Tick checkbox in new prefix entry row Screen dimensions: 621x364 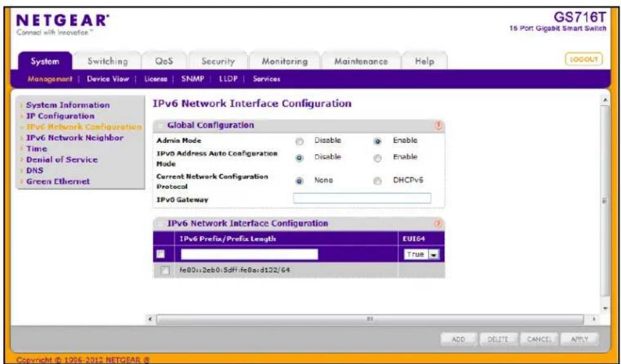point(161,254)
